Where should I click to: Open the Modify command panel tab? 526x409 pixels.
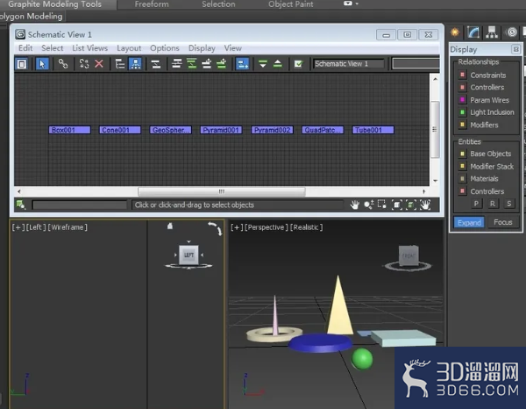point(473,32)
